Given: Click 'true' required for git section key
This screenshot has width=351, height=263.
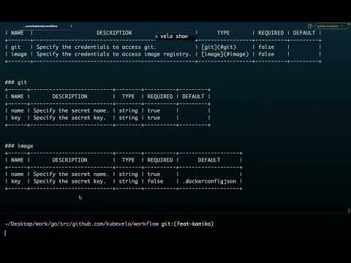Looking at the screenshot, I should [x=154, y=118].
